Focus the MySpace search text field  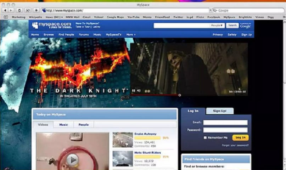click(182, 25)
